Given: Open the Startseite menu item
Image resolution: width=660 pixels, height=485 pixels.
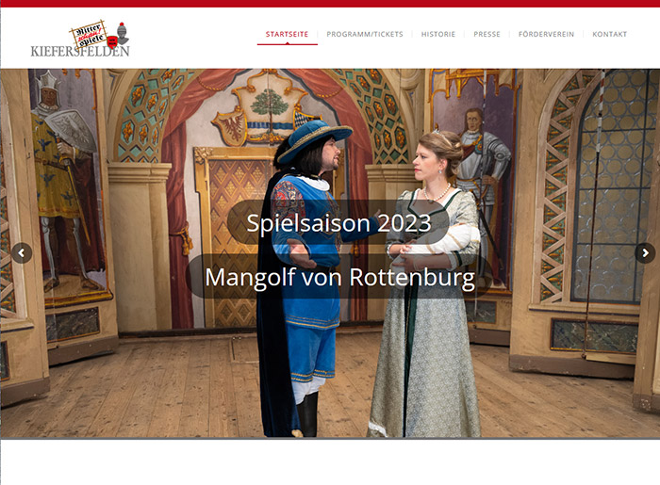Looking at the screenshot, I should tap(287, 34).
